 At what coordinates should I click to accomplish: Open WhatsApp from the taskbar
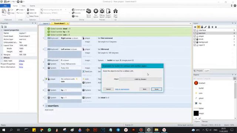49,130
